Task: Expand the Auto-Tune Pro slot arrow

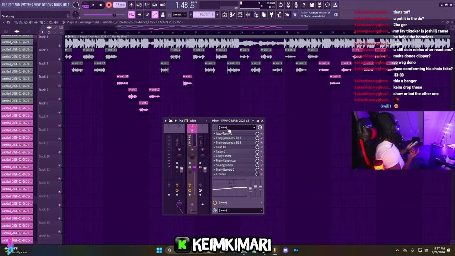Action: pos(214,134)
